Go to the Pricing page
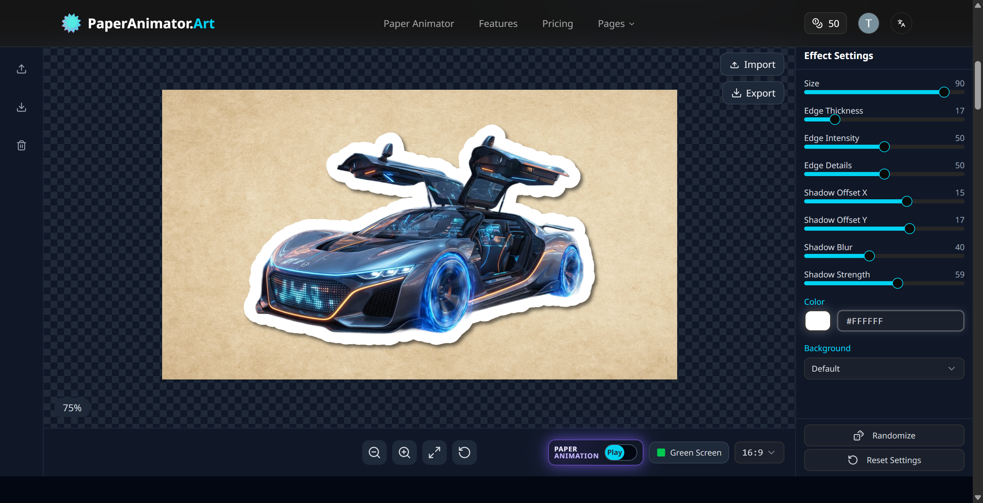This screenshot has height=503, width=983. pos(557,24)
